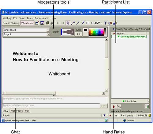
Task: Click the crossed-out hands button
Action: point(119,106)
